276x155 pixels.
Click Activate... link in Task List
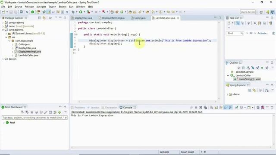pyautogui.click(x=263, y=33)
